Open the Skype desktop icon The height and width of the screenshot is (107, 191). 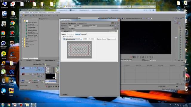tap(4, 91)
